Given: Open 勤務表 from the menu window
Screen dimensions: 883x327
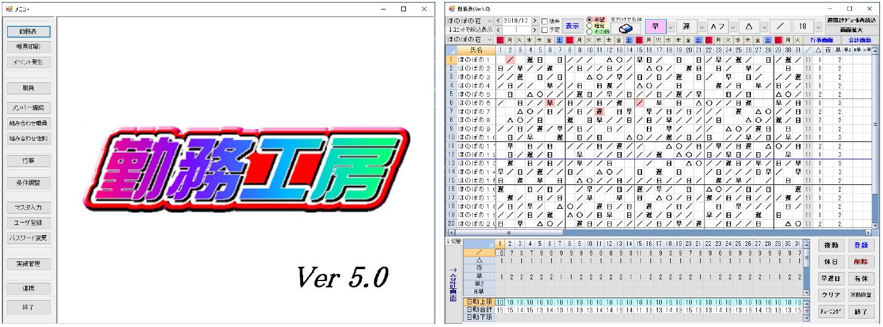Looking at the screenshot, I should [x=29, y=31].
